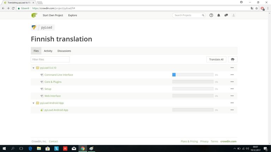
Task: Open Microsoft Edge from taskbar
Action: [30, 148]
